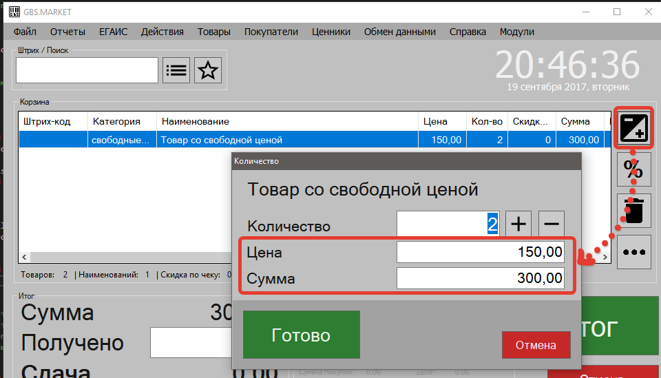This screenshot has width=661, height=378.
Task: Click the Цена field showing 150,00
Action: click(480, 252)
